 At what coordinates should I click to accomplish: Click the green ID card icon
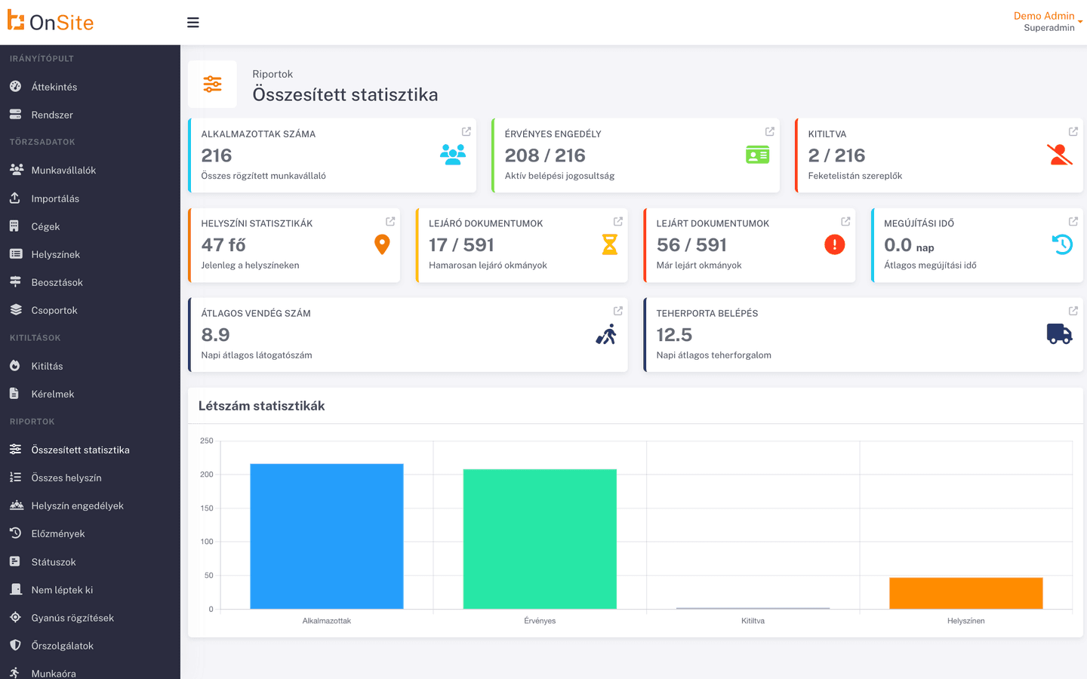pos(757,155)
